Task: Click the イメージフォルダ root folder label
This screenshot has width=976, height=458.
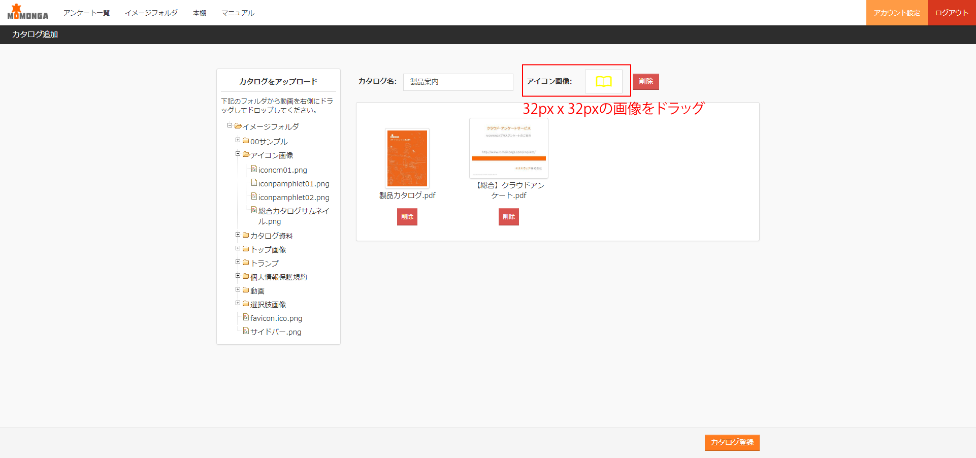Action: click(x=271, y=126)
